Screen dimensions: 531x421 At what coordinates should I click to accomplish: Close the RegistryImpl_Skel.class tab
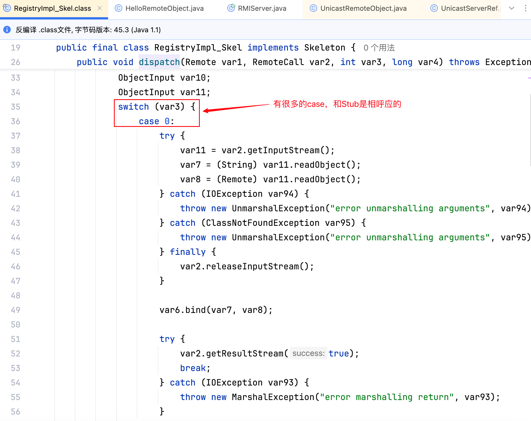[x=100, y=8]
